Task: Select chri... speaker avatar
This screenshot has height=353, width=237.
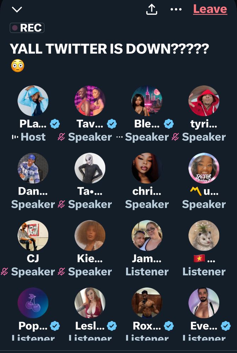Action: (x=147, y=168)
